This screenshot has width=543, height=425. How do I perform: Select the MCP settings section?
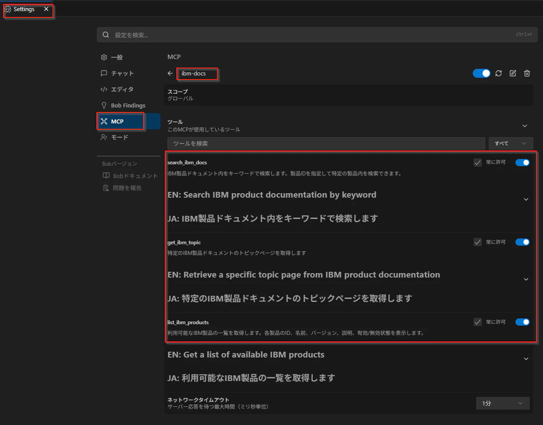[128, 121]
